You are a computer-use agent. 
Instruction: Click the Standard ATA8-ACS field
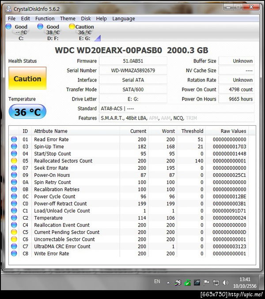[177, 108]
